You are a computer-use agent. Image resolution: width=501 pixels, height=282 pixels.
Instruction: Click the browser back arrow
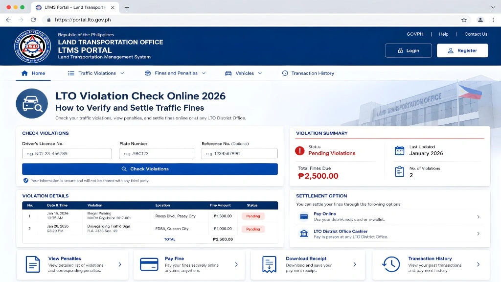click(x=8, y=20)
